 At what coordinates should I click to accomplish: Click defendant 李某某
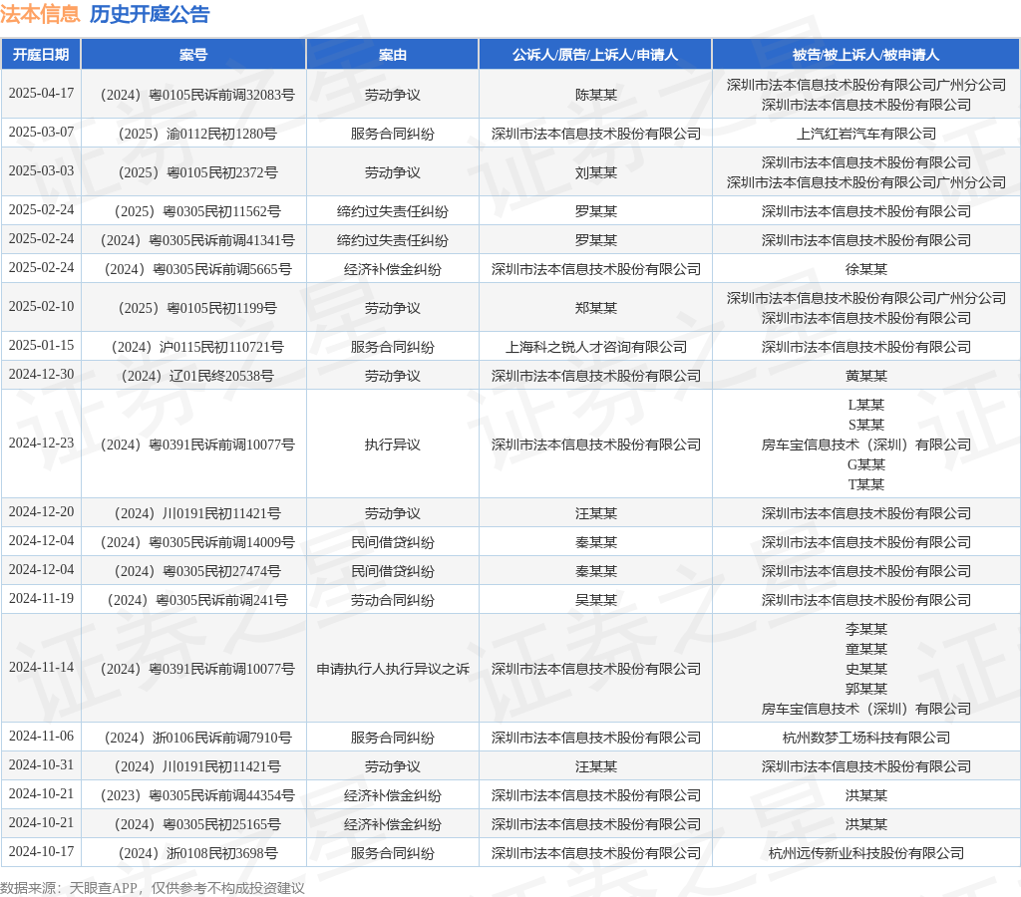[866, 630]
